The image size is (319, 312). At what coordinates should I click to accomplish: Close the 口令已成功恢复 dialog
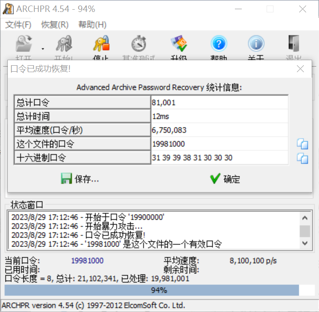point(300,69)
